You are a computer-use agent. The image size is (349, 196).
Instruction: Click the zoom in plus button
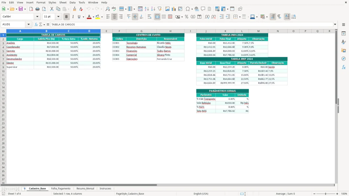337,194
